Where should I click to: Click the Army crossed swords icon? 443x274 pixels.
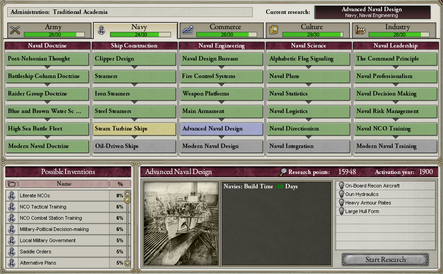(x=15, y=30)
